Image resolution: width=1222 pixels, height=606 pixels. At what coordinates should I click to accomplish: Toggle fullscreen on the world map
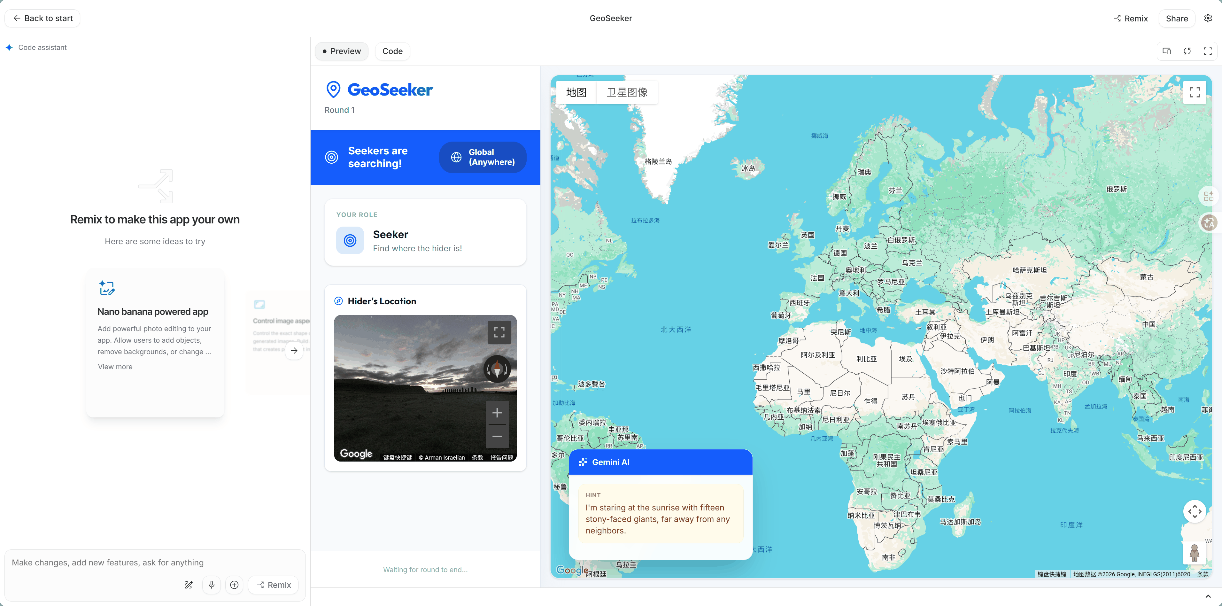point(1195,92)
